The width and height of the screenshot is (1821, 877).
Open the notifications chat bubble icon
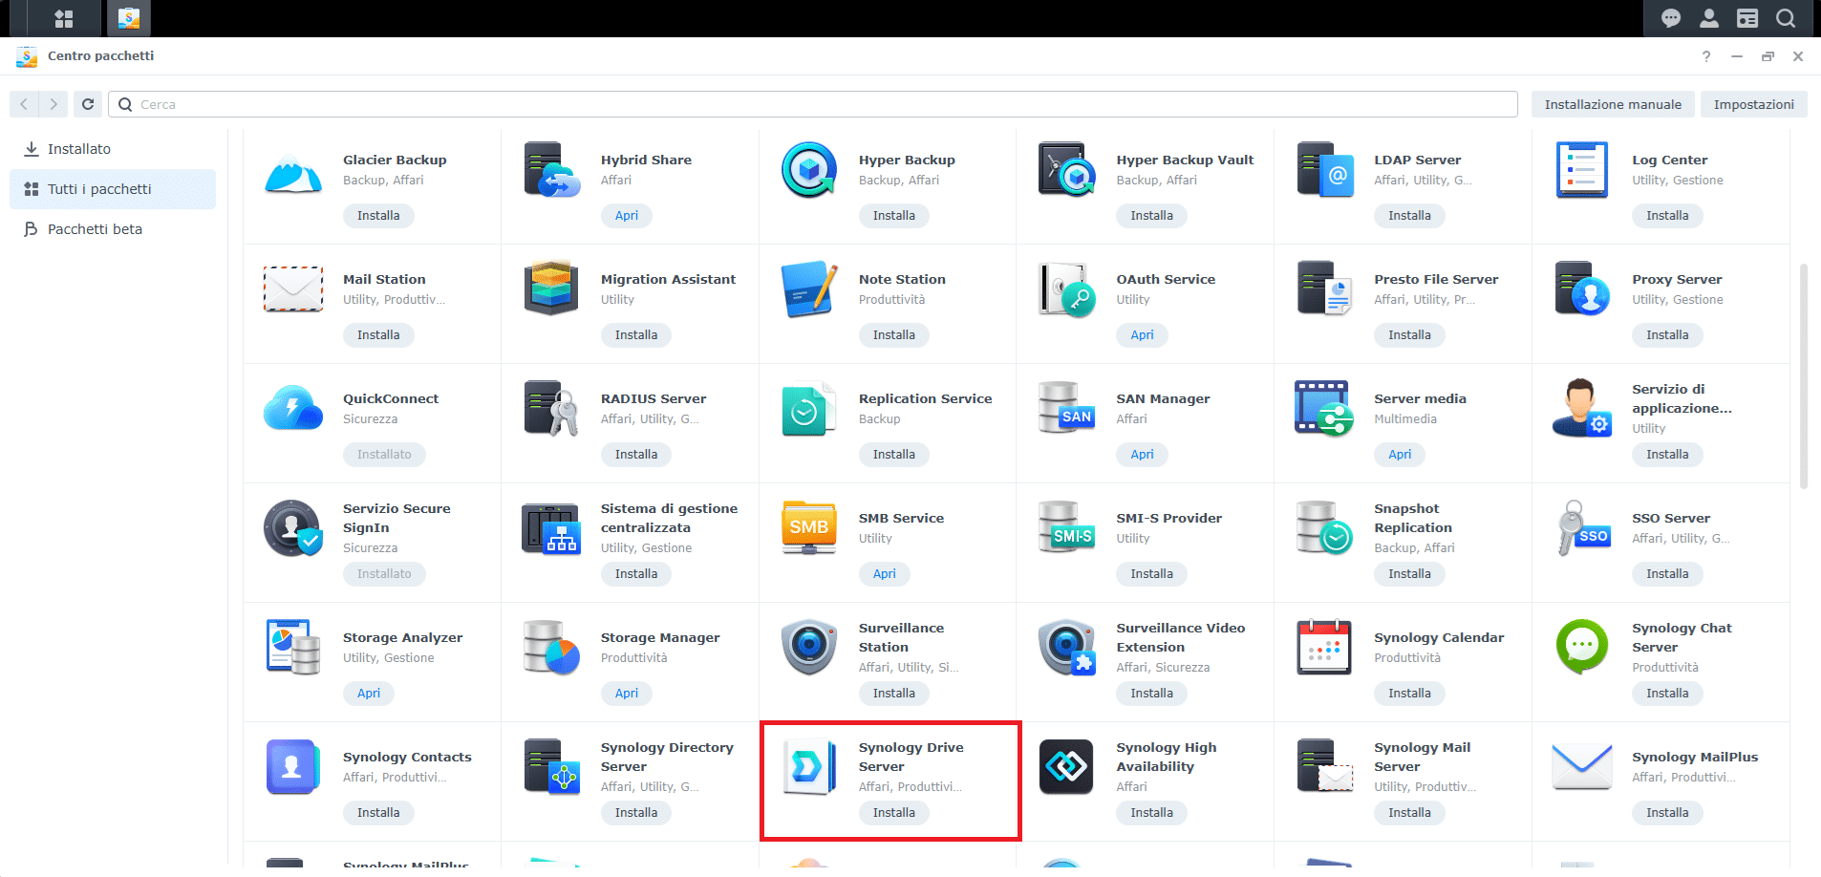(1671, 18)
